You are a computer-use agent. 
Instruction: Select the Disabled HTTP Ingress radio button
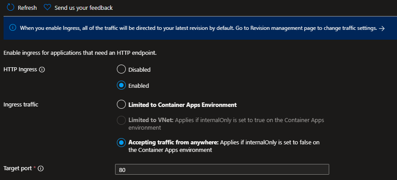coord(120,70)
